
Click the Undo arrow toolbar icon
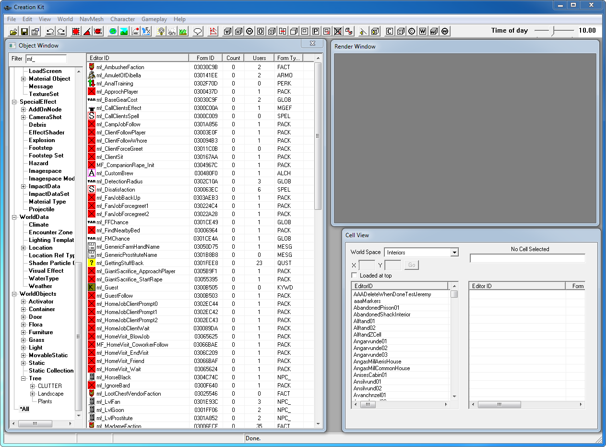pos(50,32)
